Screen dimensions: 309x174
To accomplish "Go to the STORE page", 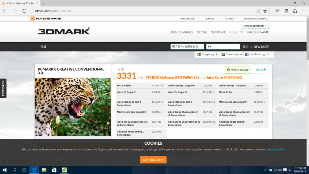I will click(202, 32).
